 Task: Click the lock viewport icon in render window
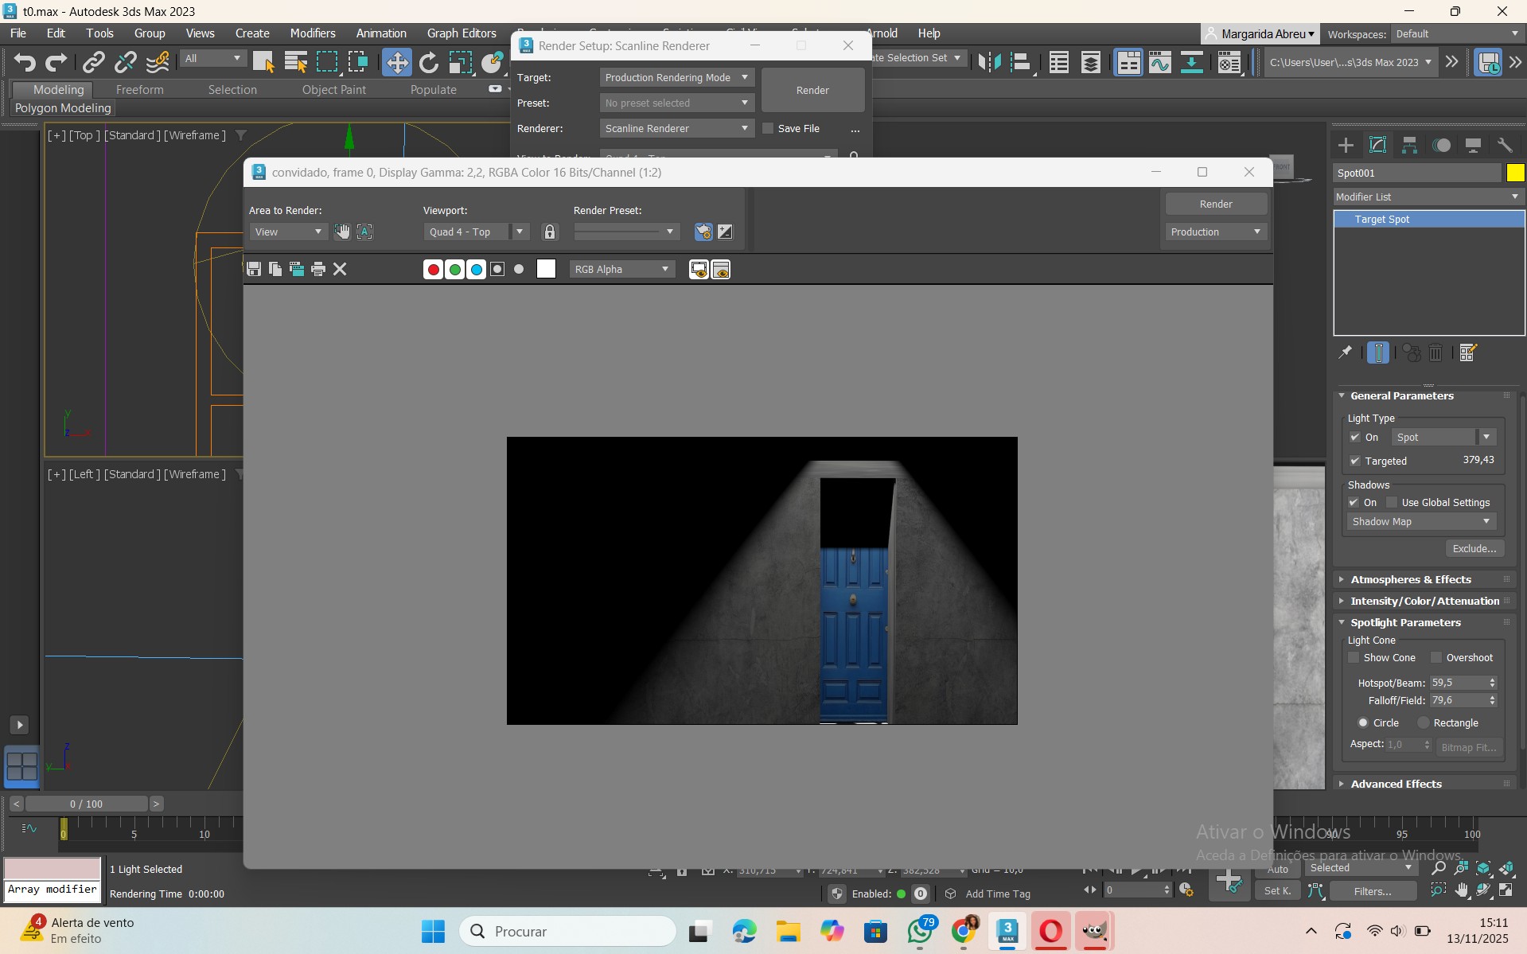point(549,232)
